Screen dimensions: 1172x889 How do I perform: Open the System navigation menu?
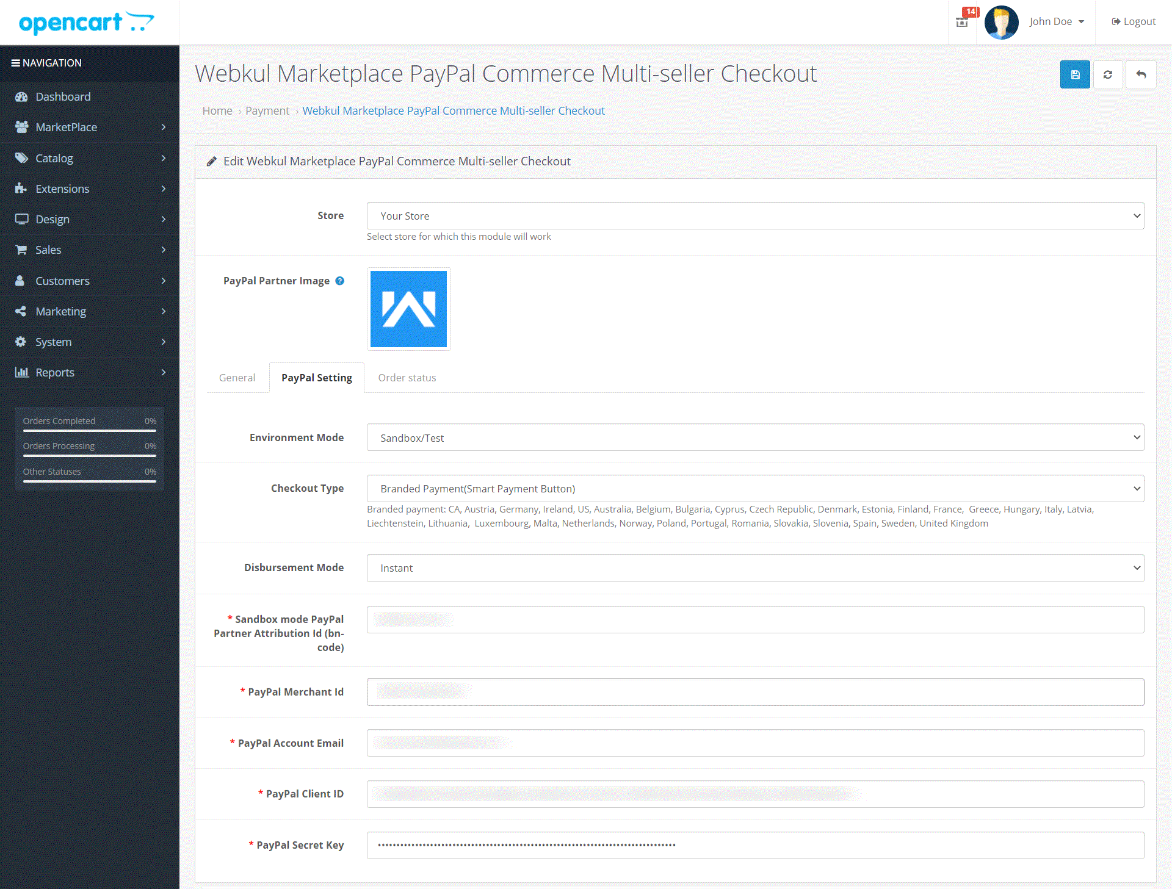(90, 342)
